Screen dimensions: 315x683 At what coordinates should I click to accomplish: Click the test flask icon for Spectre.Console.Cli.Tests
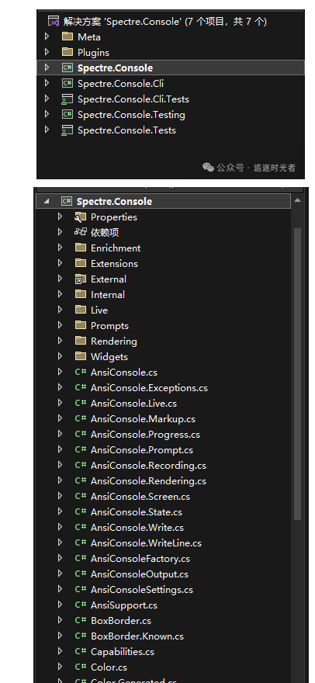click(x=67, y=99)
